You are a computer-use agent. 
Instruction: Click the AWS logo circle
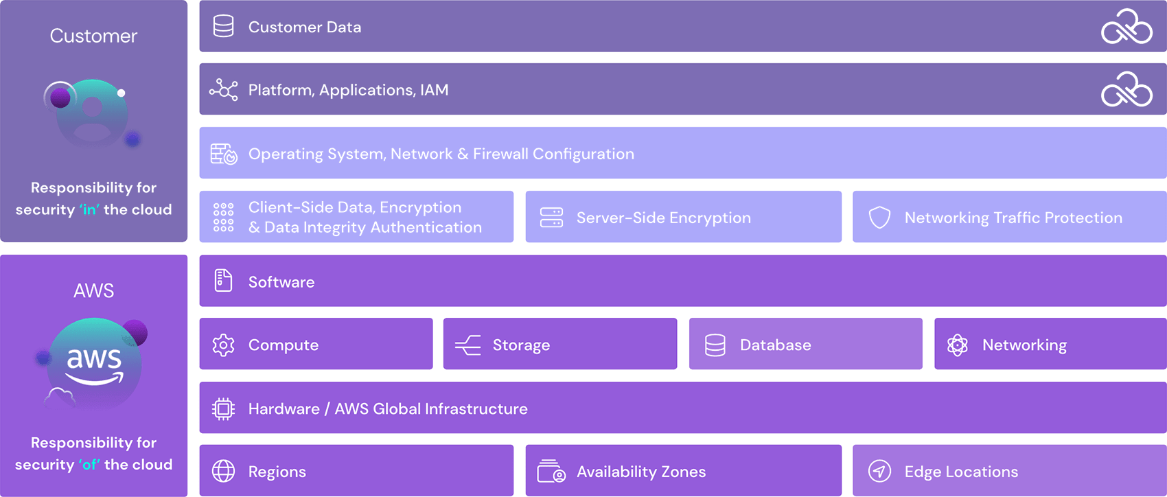94,364
